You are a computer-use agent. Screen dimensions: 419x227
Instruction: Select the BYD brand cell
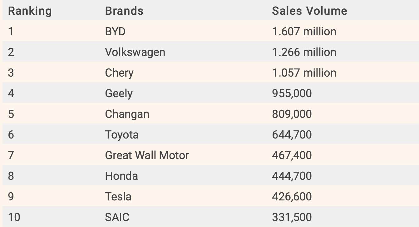click(115, 32)
